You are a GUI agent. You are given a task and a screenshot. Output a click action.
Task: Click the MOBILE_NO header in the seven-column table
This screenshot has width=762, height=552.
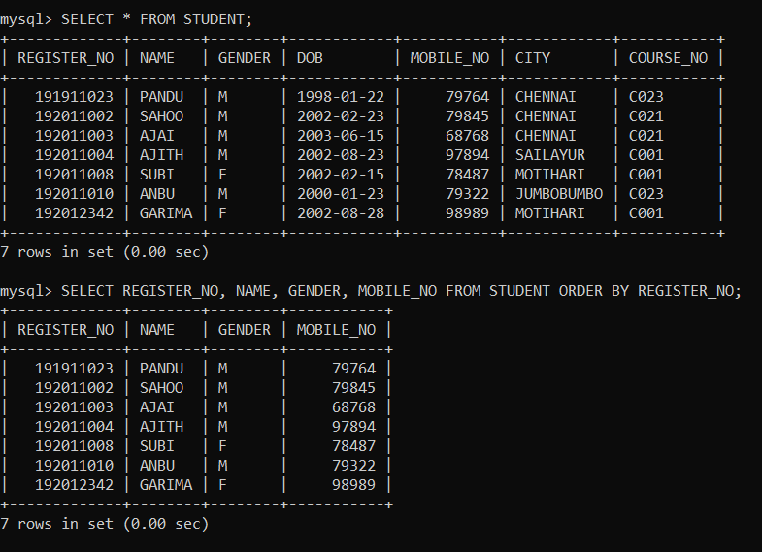click(449, 58)
